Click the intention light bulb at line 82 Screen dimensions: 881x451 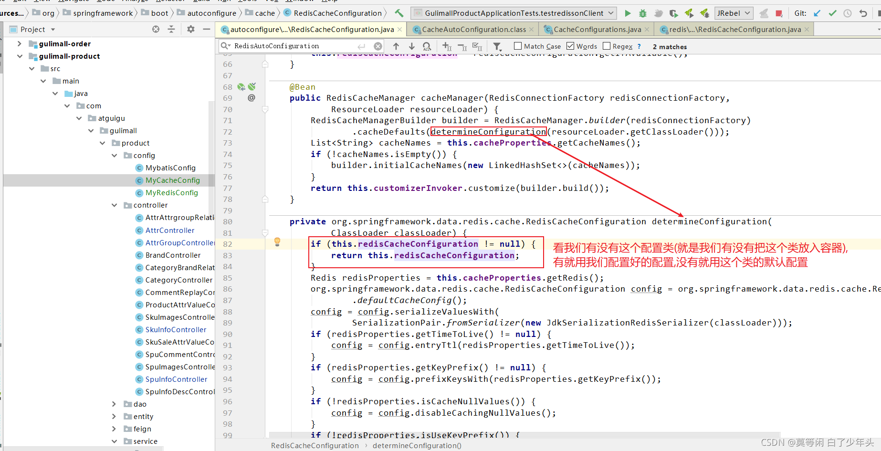277,242
